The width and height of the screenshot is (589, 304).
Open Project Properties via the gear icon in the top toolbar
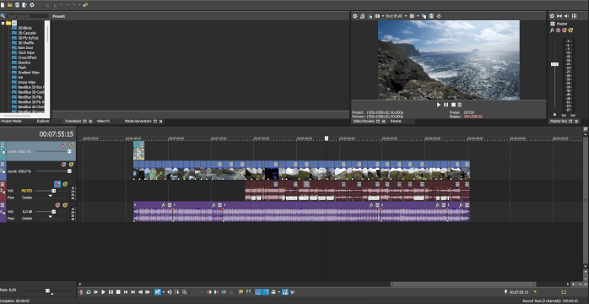click(32, 5)
